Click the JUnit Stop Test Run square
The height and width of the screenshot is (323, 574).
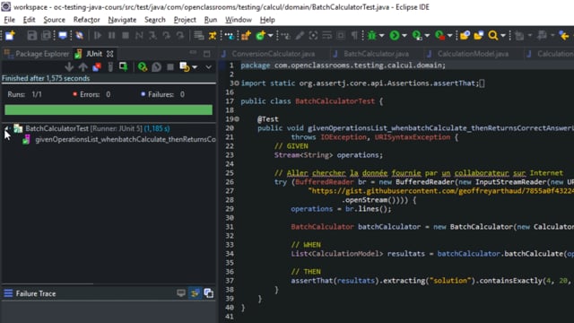[x=170, y=67]
